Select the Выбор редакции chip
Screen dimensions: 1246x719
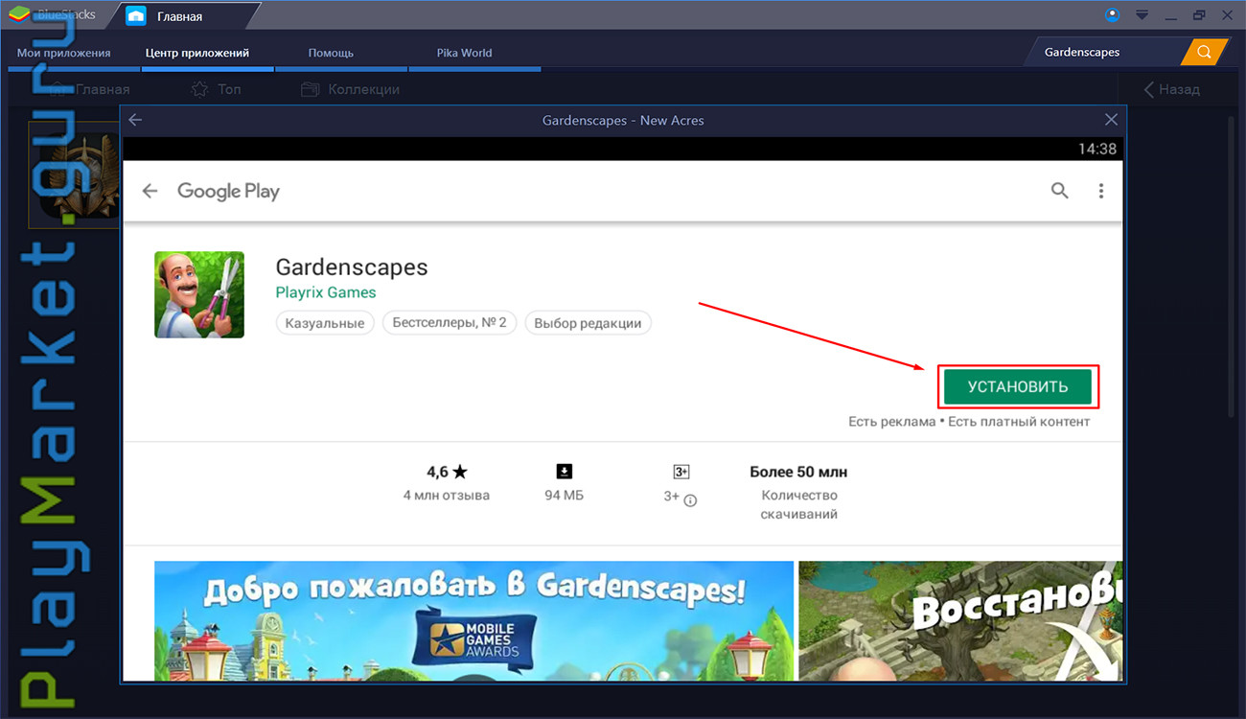point(588,323)
